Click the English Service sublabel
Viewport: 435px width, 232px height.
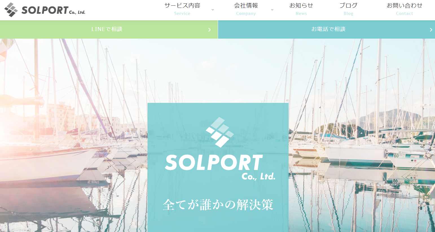(182, 14)
